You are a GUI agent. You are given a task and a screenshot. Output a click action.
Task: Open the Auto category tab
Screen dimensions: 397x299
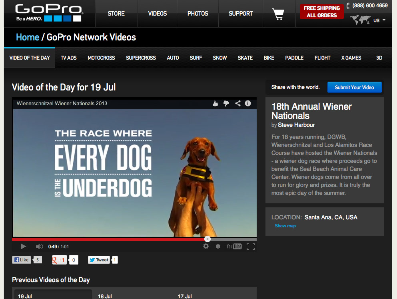tap(173, 58)
